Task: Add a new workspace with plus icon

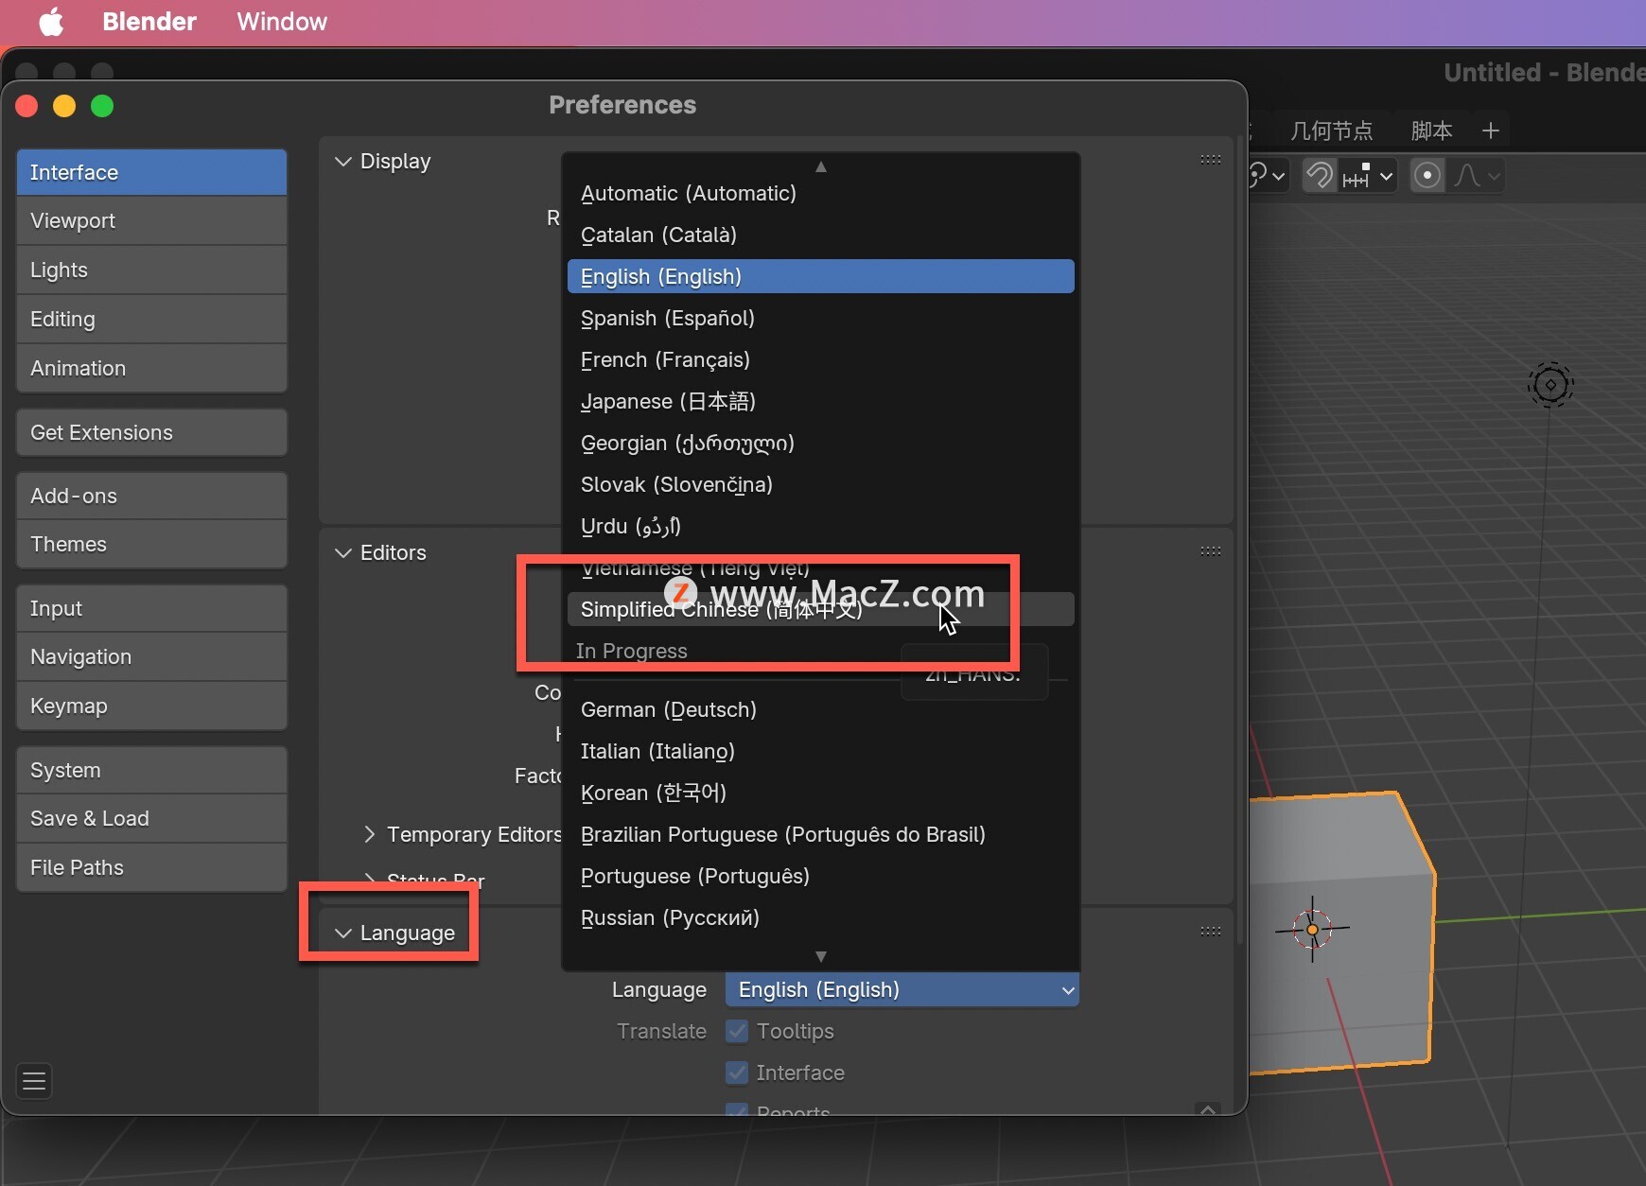Action: pyautogui.click(x=1491, y=131)
